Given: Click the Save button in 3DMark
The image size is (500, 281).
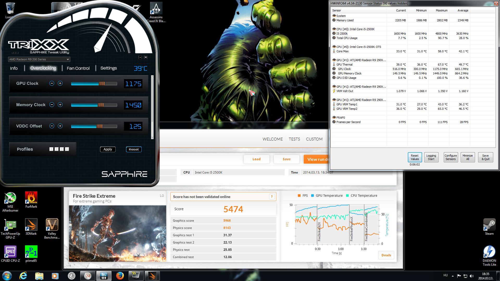Looking at the screenshot, I should pos(286,159).
